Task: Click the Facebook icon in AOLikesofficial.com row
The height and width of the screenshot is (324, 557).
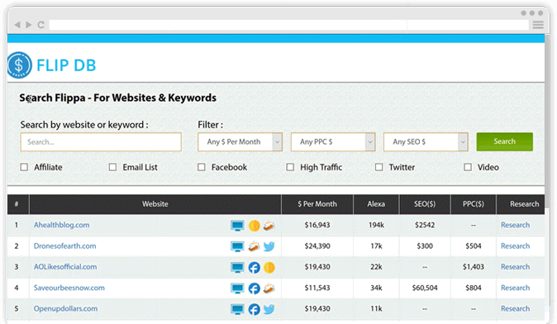Action: 254,267
